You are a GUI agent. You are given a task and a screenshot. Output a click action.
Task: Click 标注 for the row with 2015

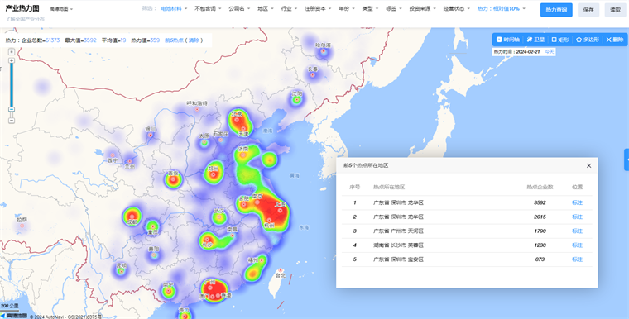click(x=577, y=217)
